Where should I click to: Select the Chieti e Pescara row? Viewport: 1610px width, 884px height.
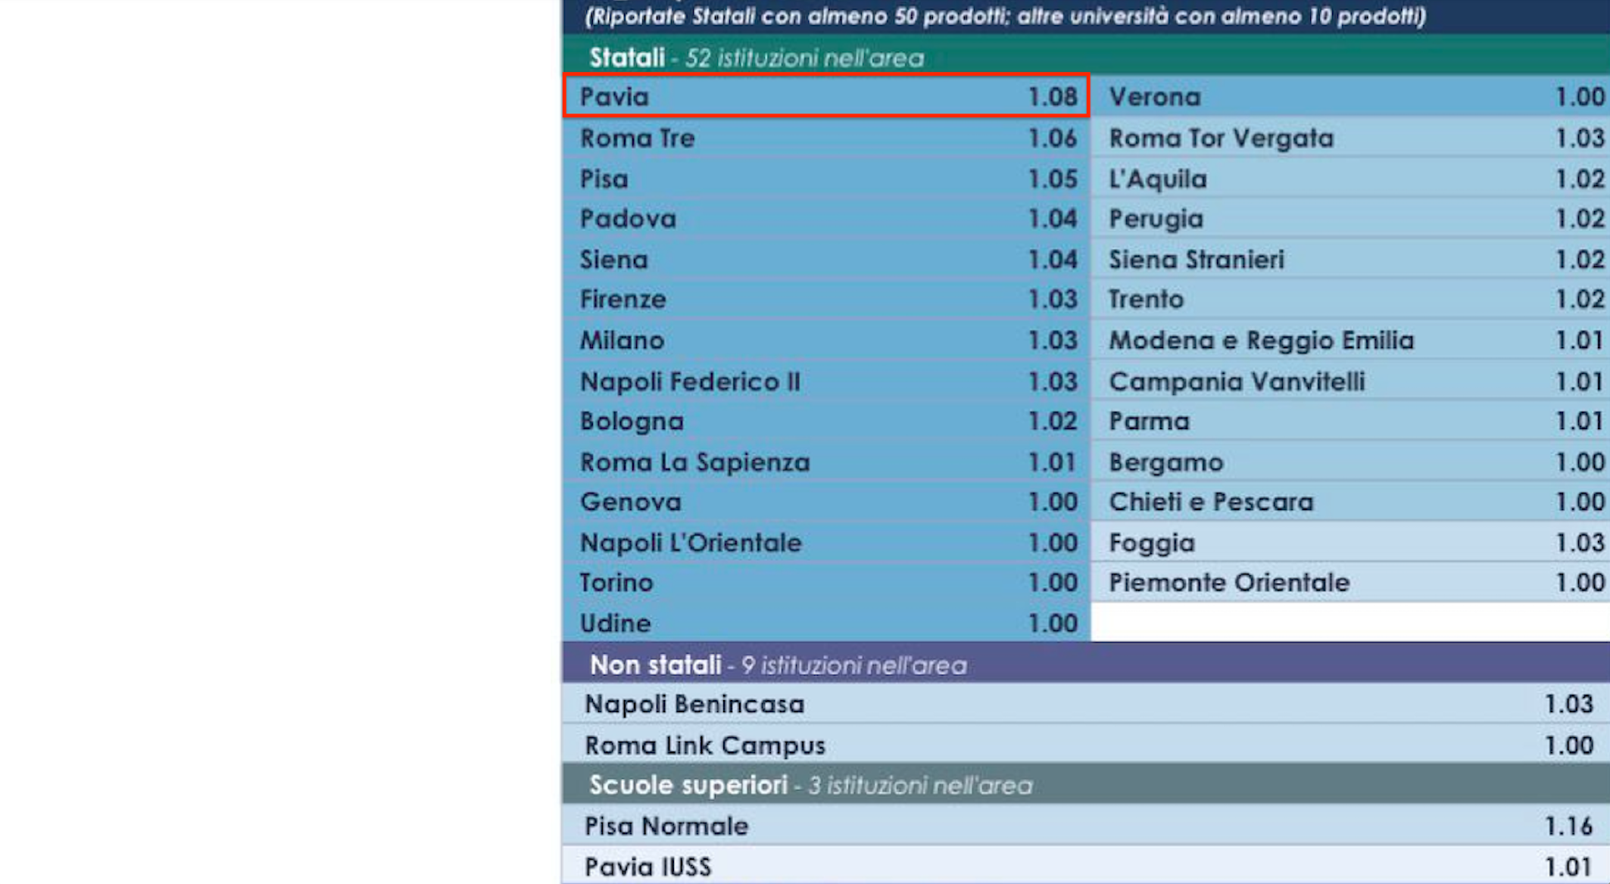(x=1350, y=502)
